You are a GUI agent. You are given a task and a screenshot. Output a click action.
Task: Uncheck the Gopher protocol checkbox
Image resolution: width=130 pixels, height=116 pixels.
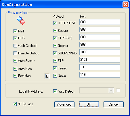click(55, 45)
